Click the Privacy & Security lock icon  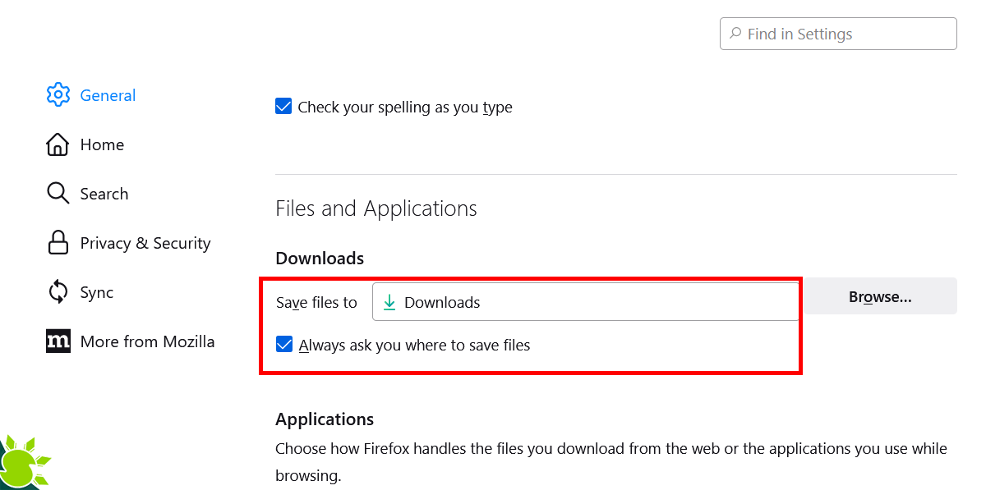[x=58, y=243]
